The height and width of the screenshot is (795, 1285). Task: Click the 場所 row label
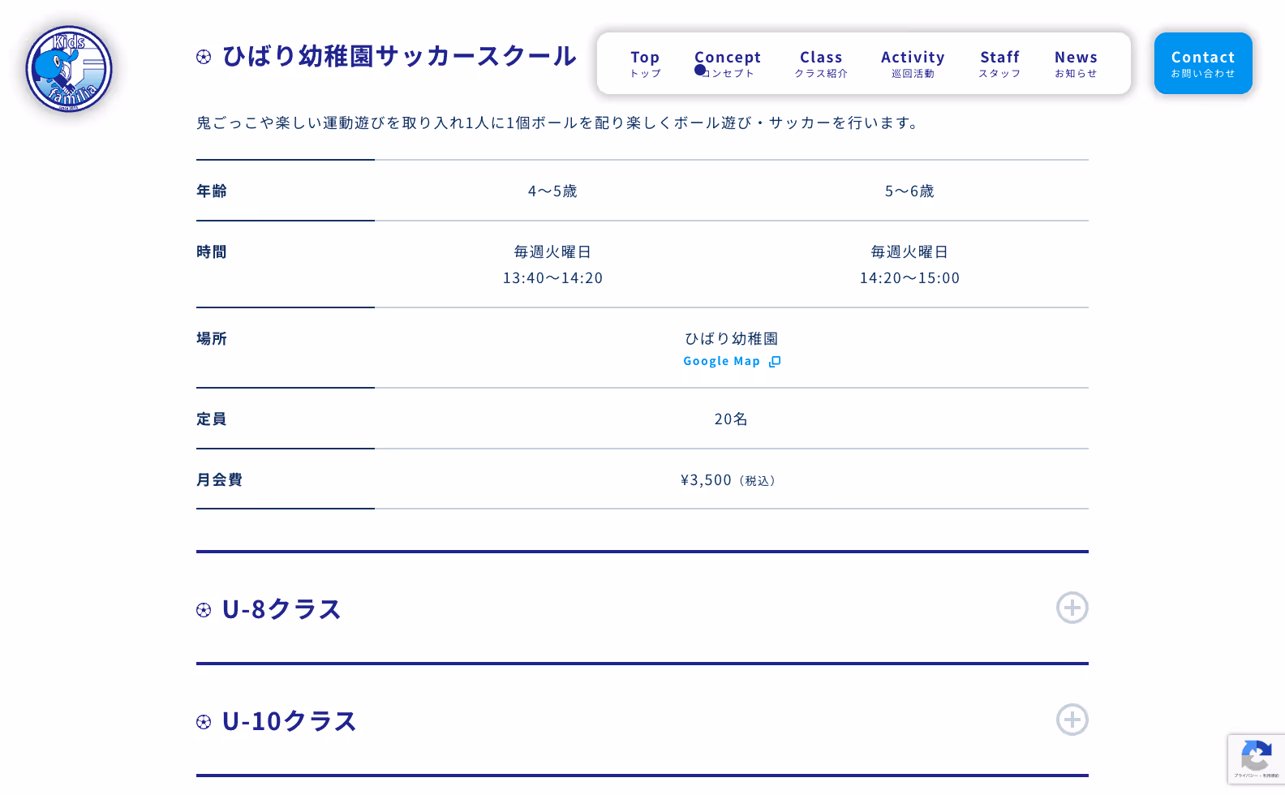tap(212, 339)
